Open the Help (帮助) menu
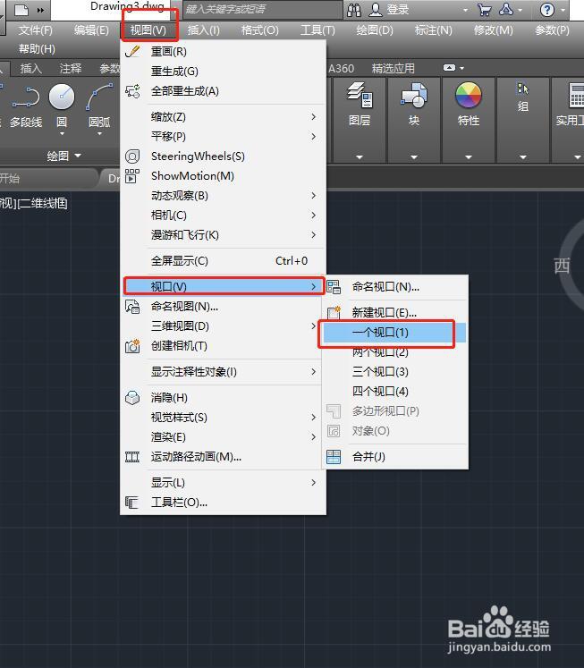The image size is (584, 668). (37, 49)
